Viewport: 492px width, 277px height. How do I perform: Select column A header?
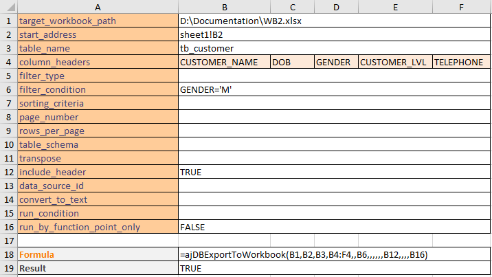(x=98, y=7)
